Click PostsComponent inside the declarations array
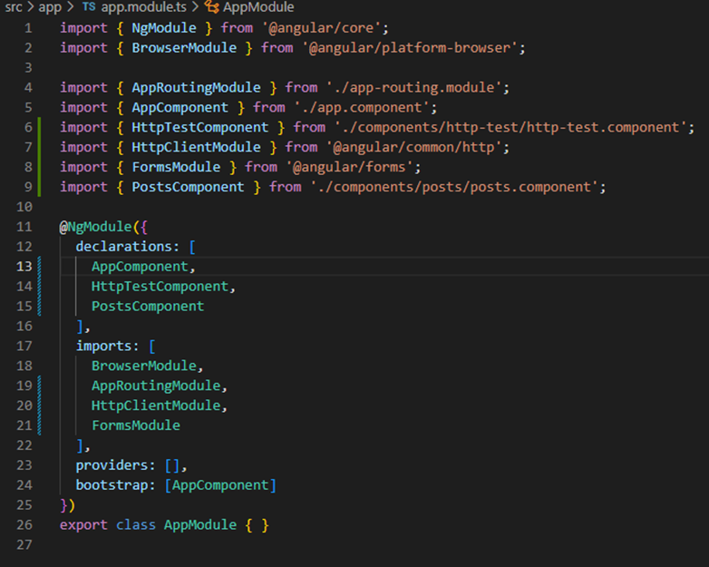 (148, 307)
